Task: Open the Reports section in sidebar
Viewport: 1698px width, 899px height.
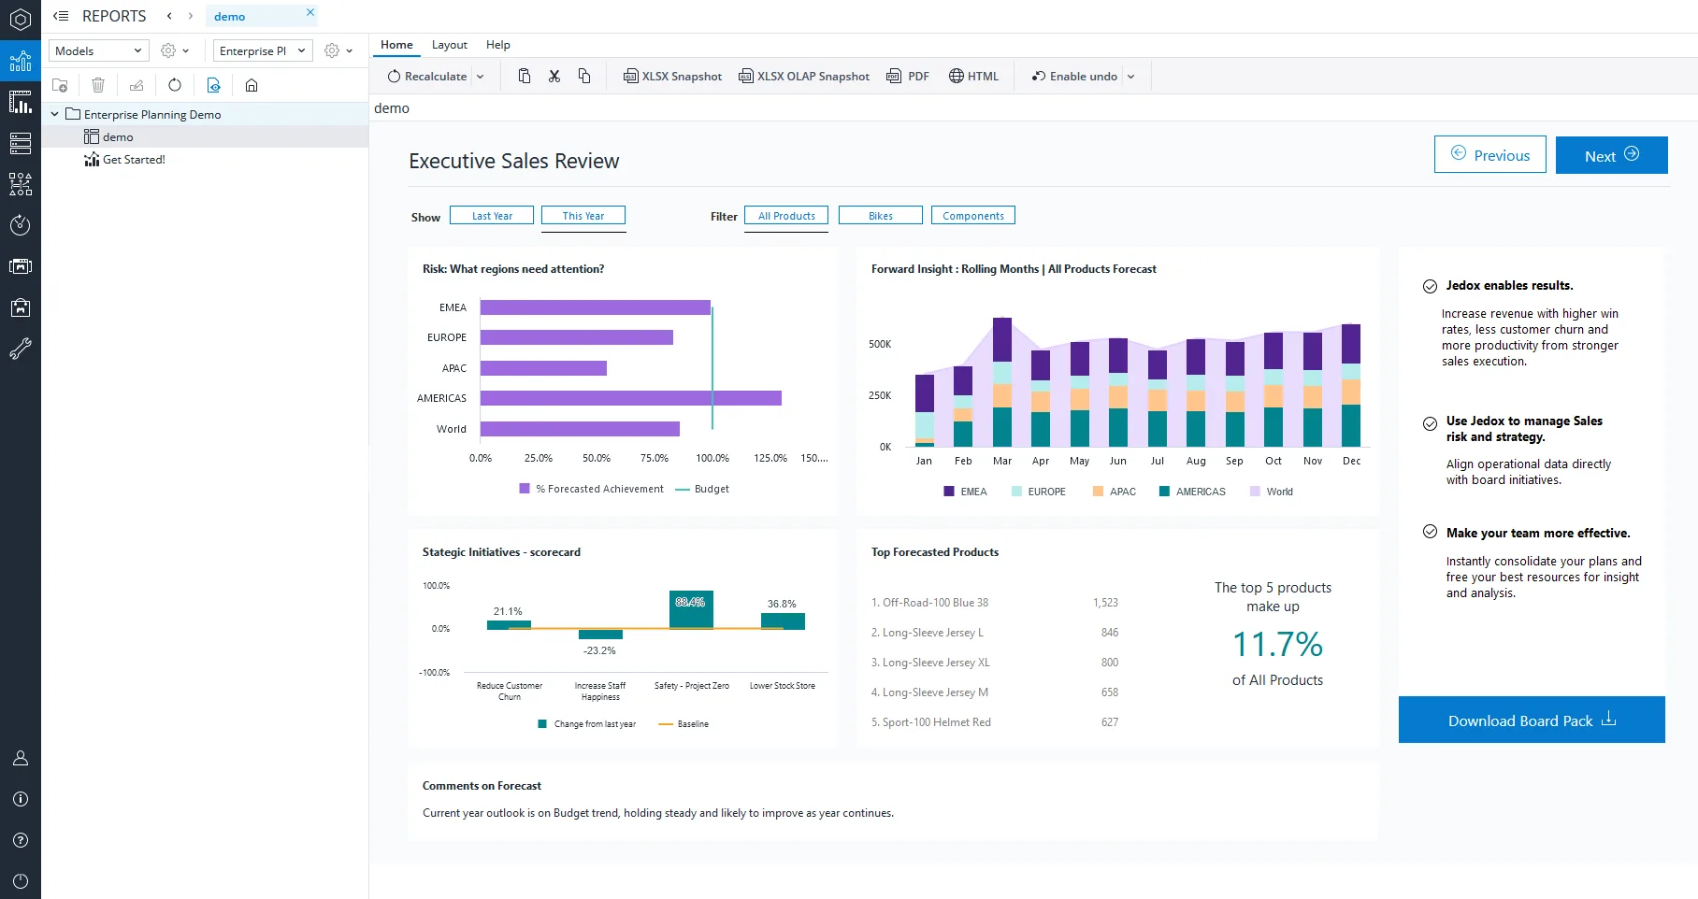Action: (x=20, y=62)
